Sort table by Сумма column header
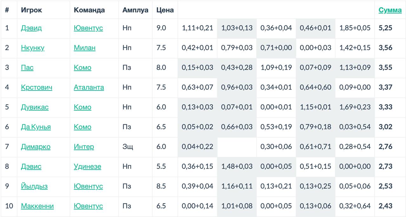Image resolution: width=406 pixels, height=217 pixels. 390,10
